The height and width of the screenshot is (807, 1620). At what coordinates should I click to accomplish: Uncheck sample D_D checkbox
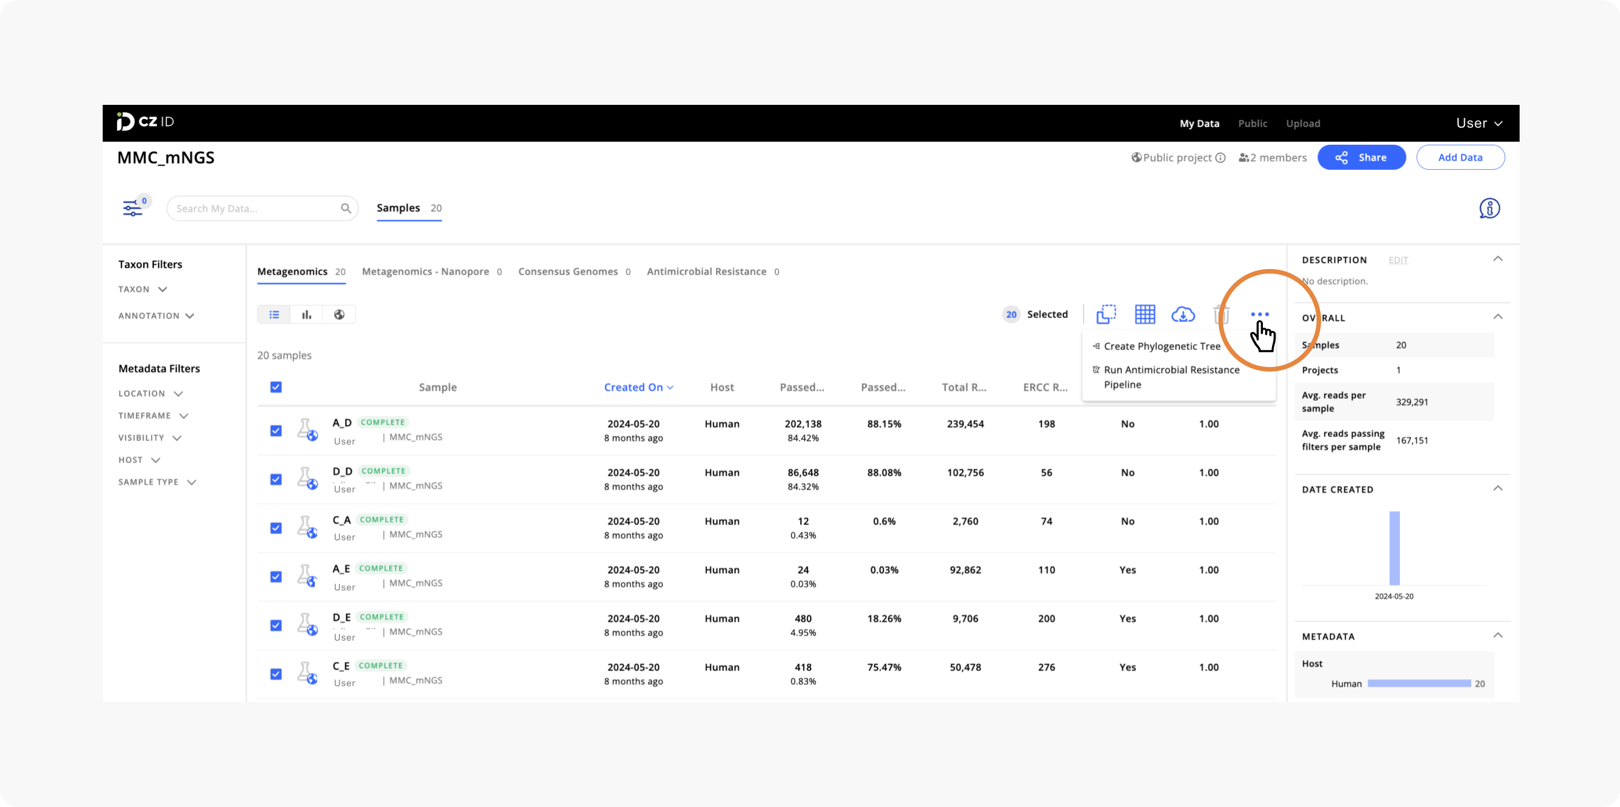pos(276,479)
